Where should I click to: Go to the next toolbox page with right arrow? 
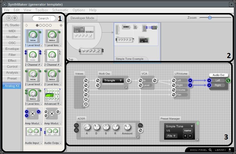tap(61, 25)
